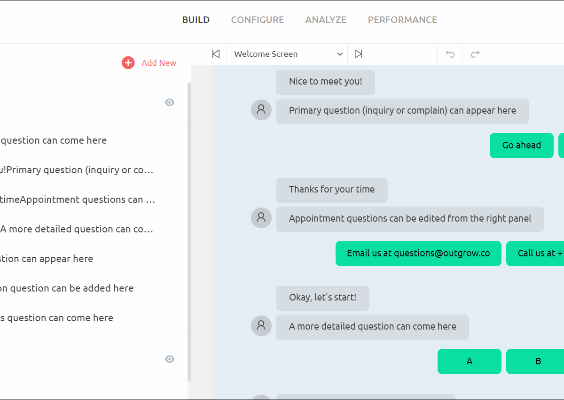
Task: Open the Welcome Screen dropdown
Action: click(287, 54)
